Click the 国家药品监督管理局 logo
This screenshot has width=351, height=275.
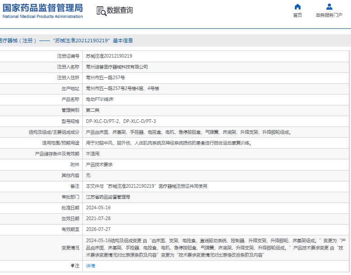[x=43, y=10]
